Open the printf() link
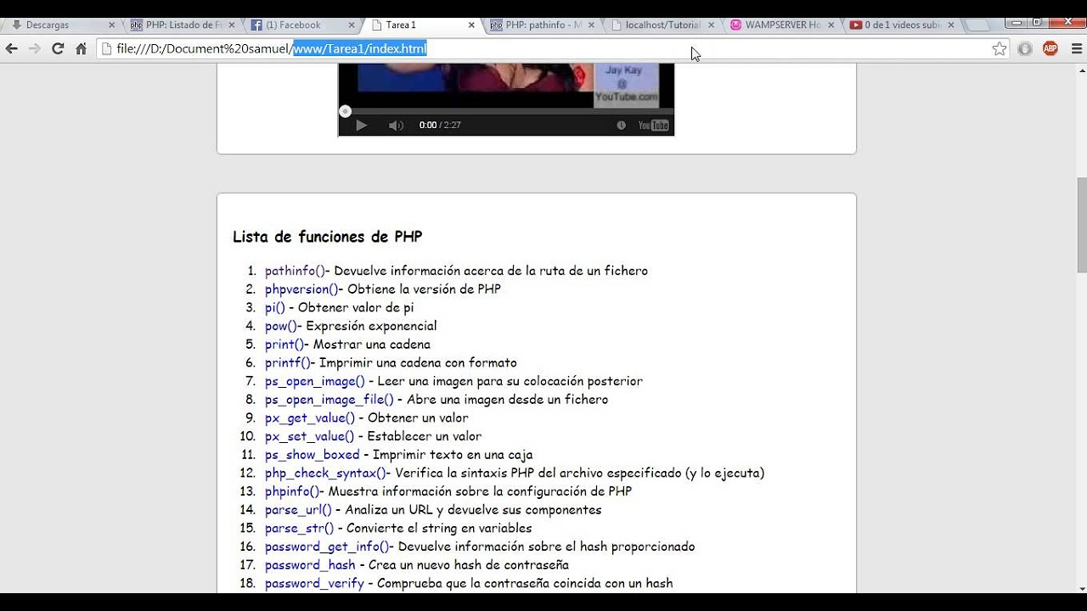The image size is (1087, 611). coord(288,362)
